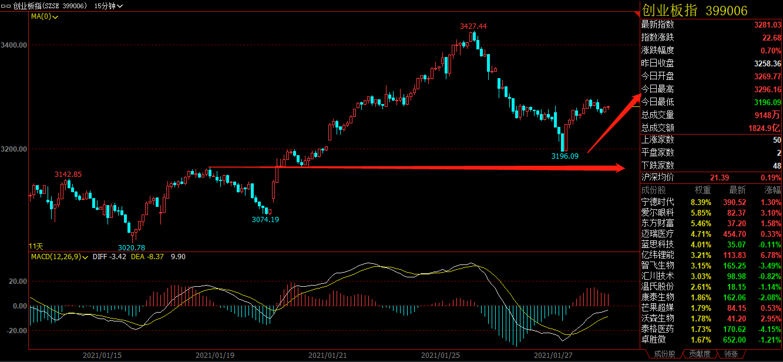This screenshot has height=362, width=783.
Task: Select the 汇川技术 stock row
Action: tap(711, 276)
